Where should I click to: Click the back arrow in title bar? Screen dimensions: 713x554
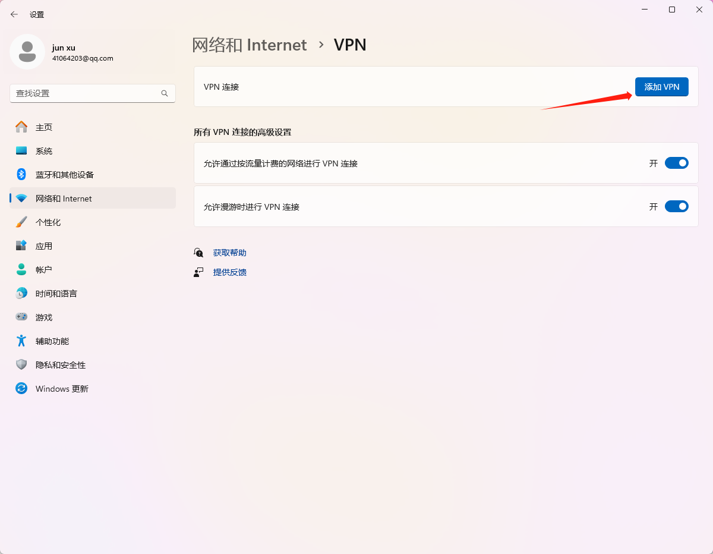(14, 14)
